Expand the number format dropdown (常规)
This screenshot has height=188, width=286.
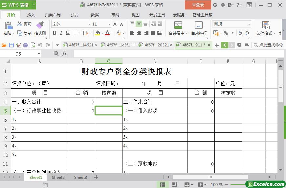point(249,24)
